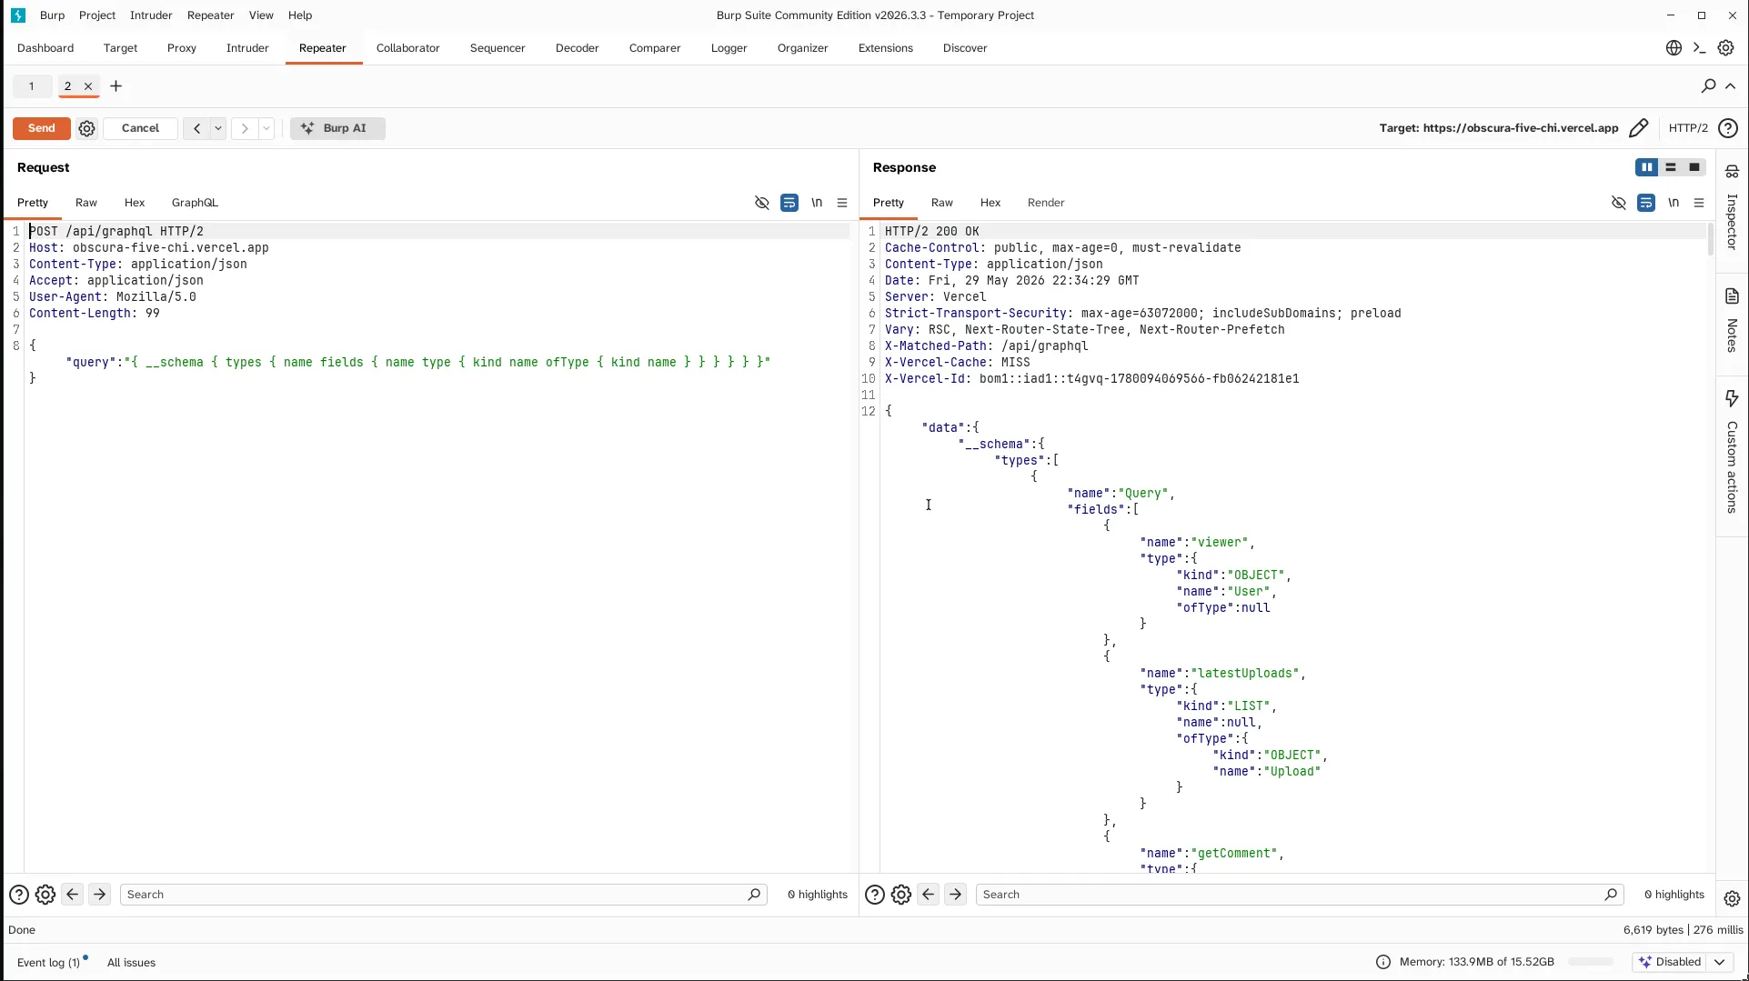Collapse the tab bar chevron

(1731, 85)
